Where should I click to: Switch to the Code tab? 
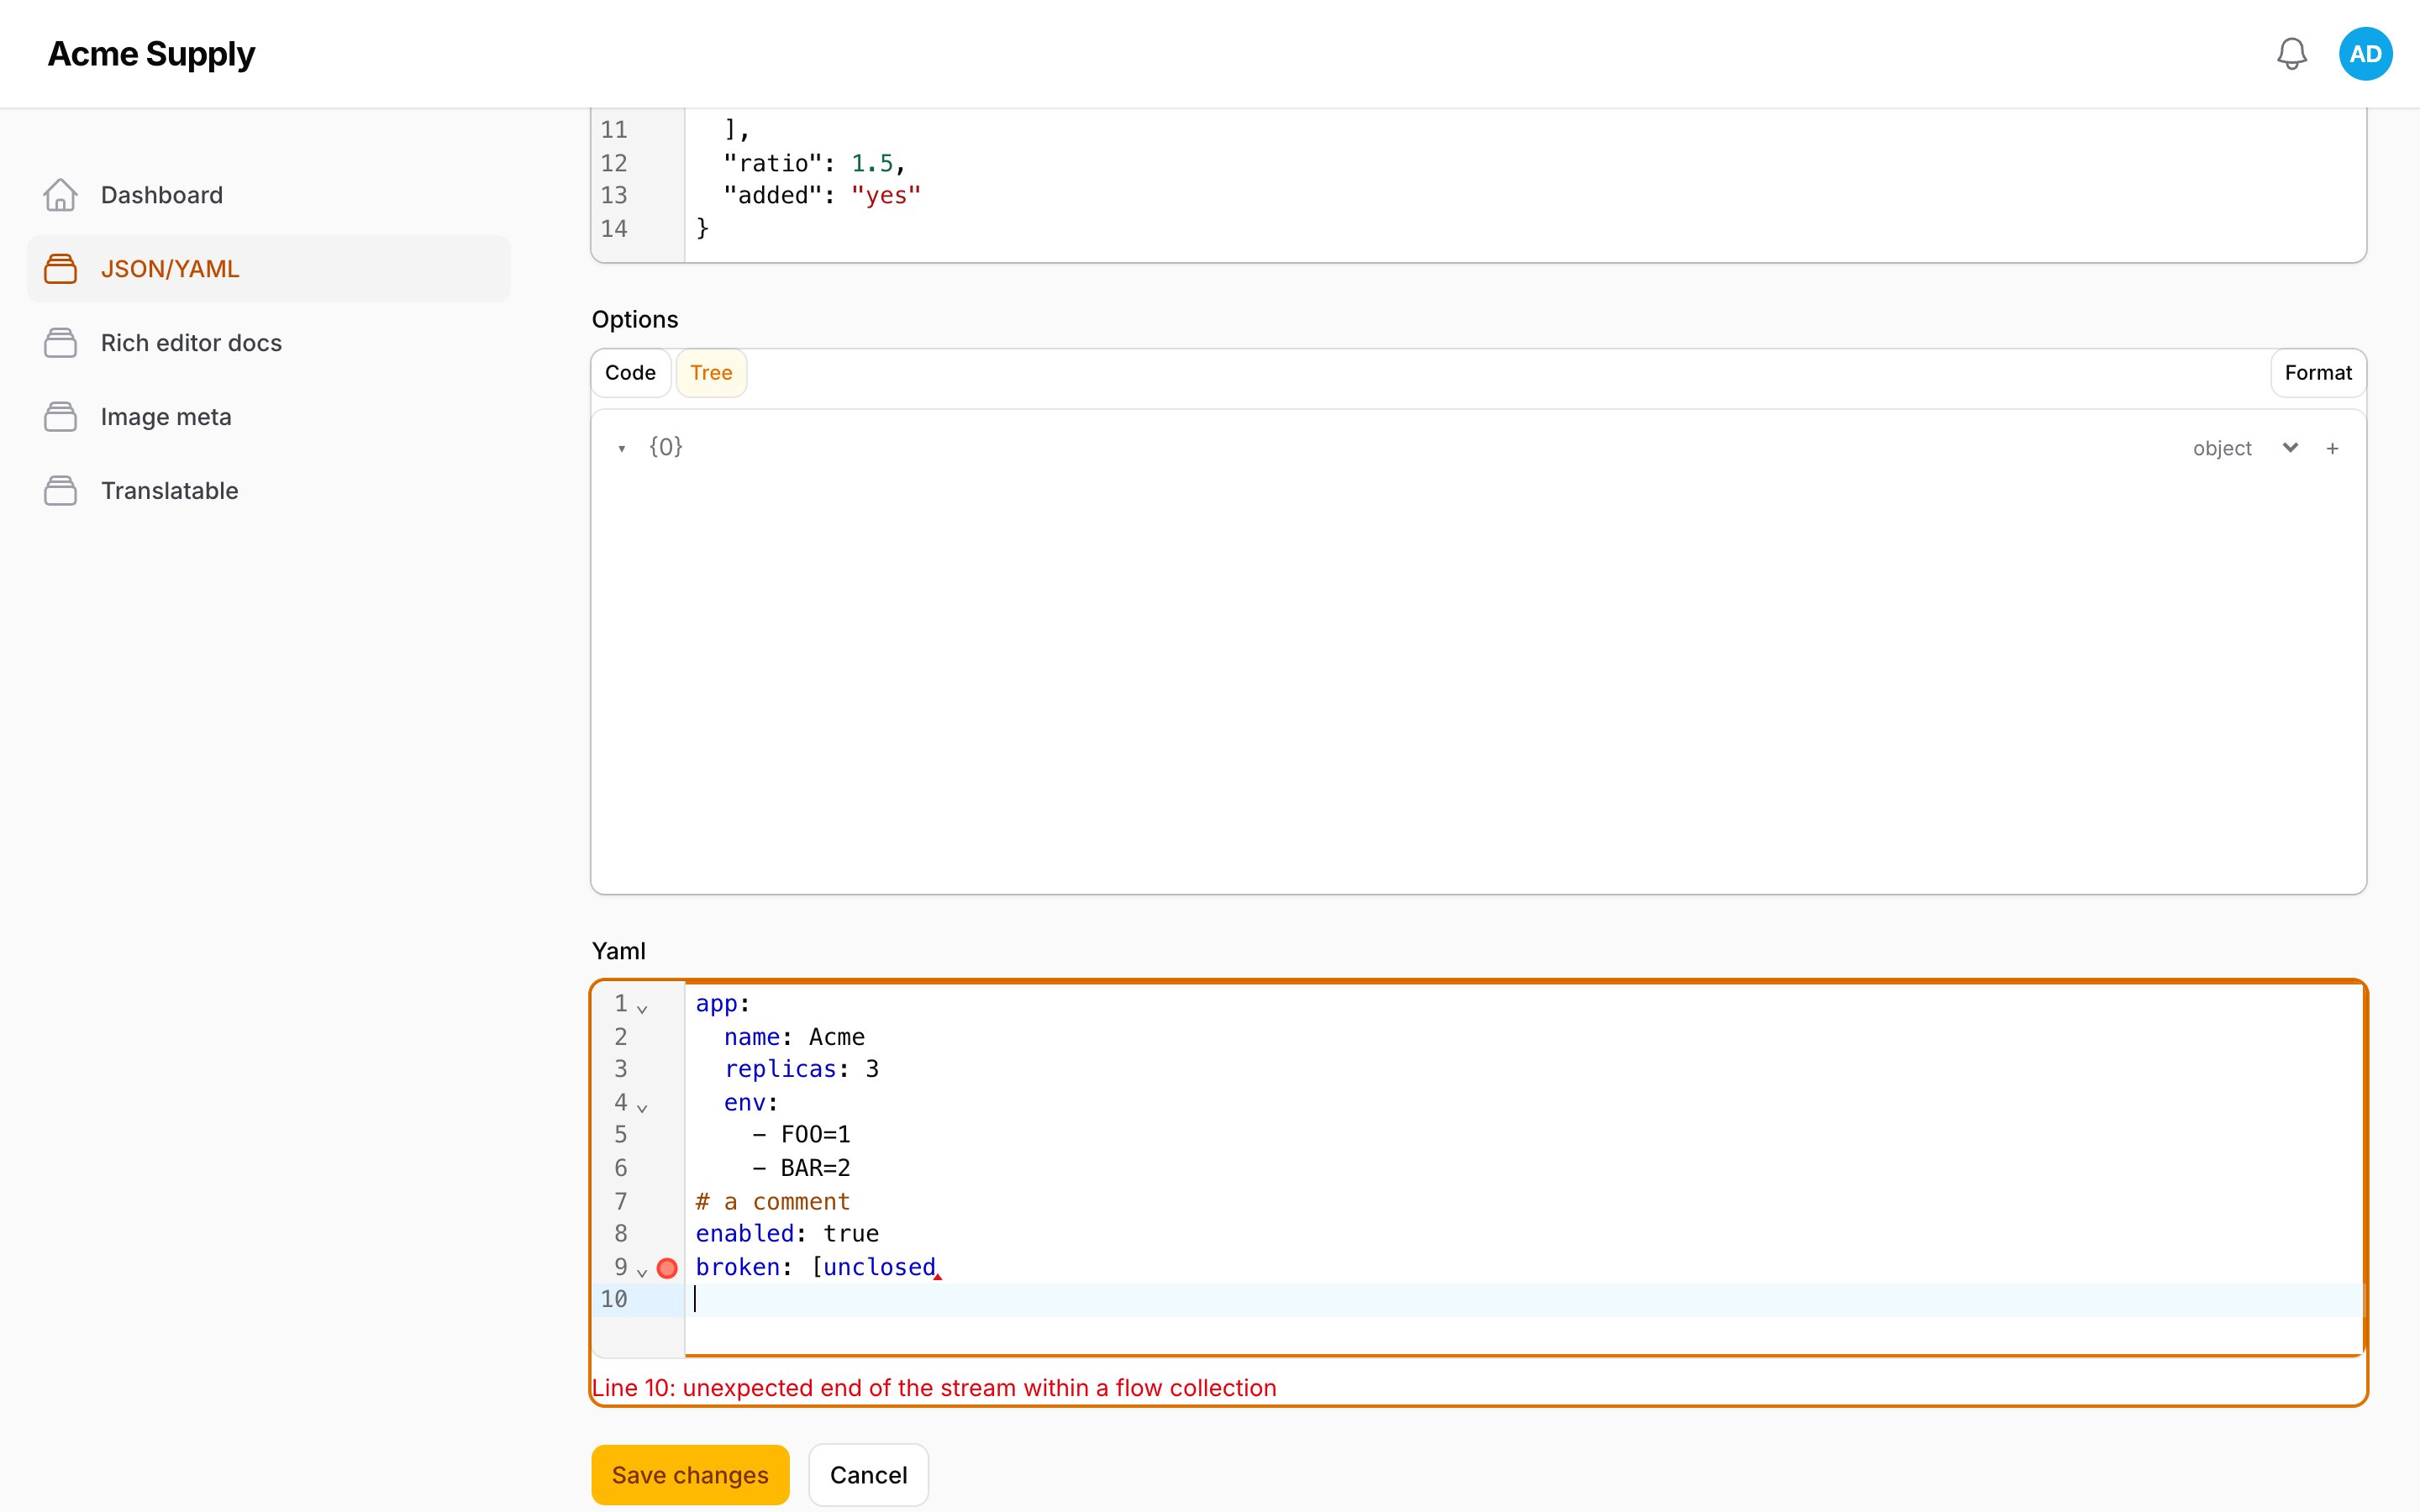pos(630,373)
